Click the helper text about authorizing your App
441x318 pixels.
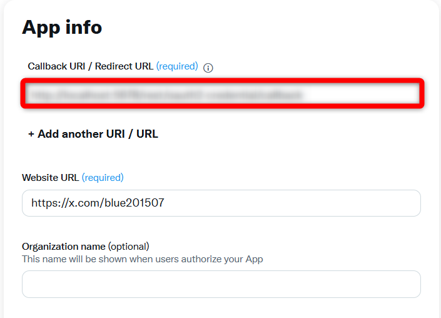point(143,259)
